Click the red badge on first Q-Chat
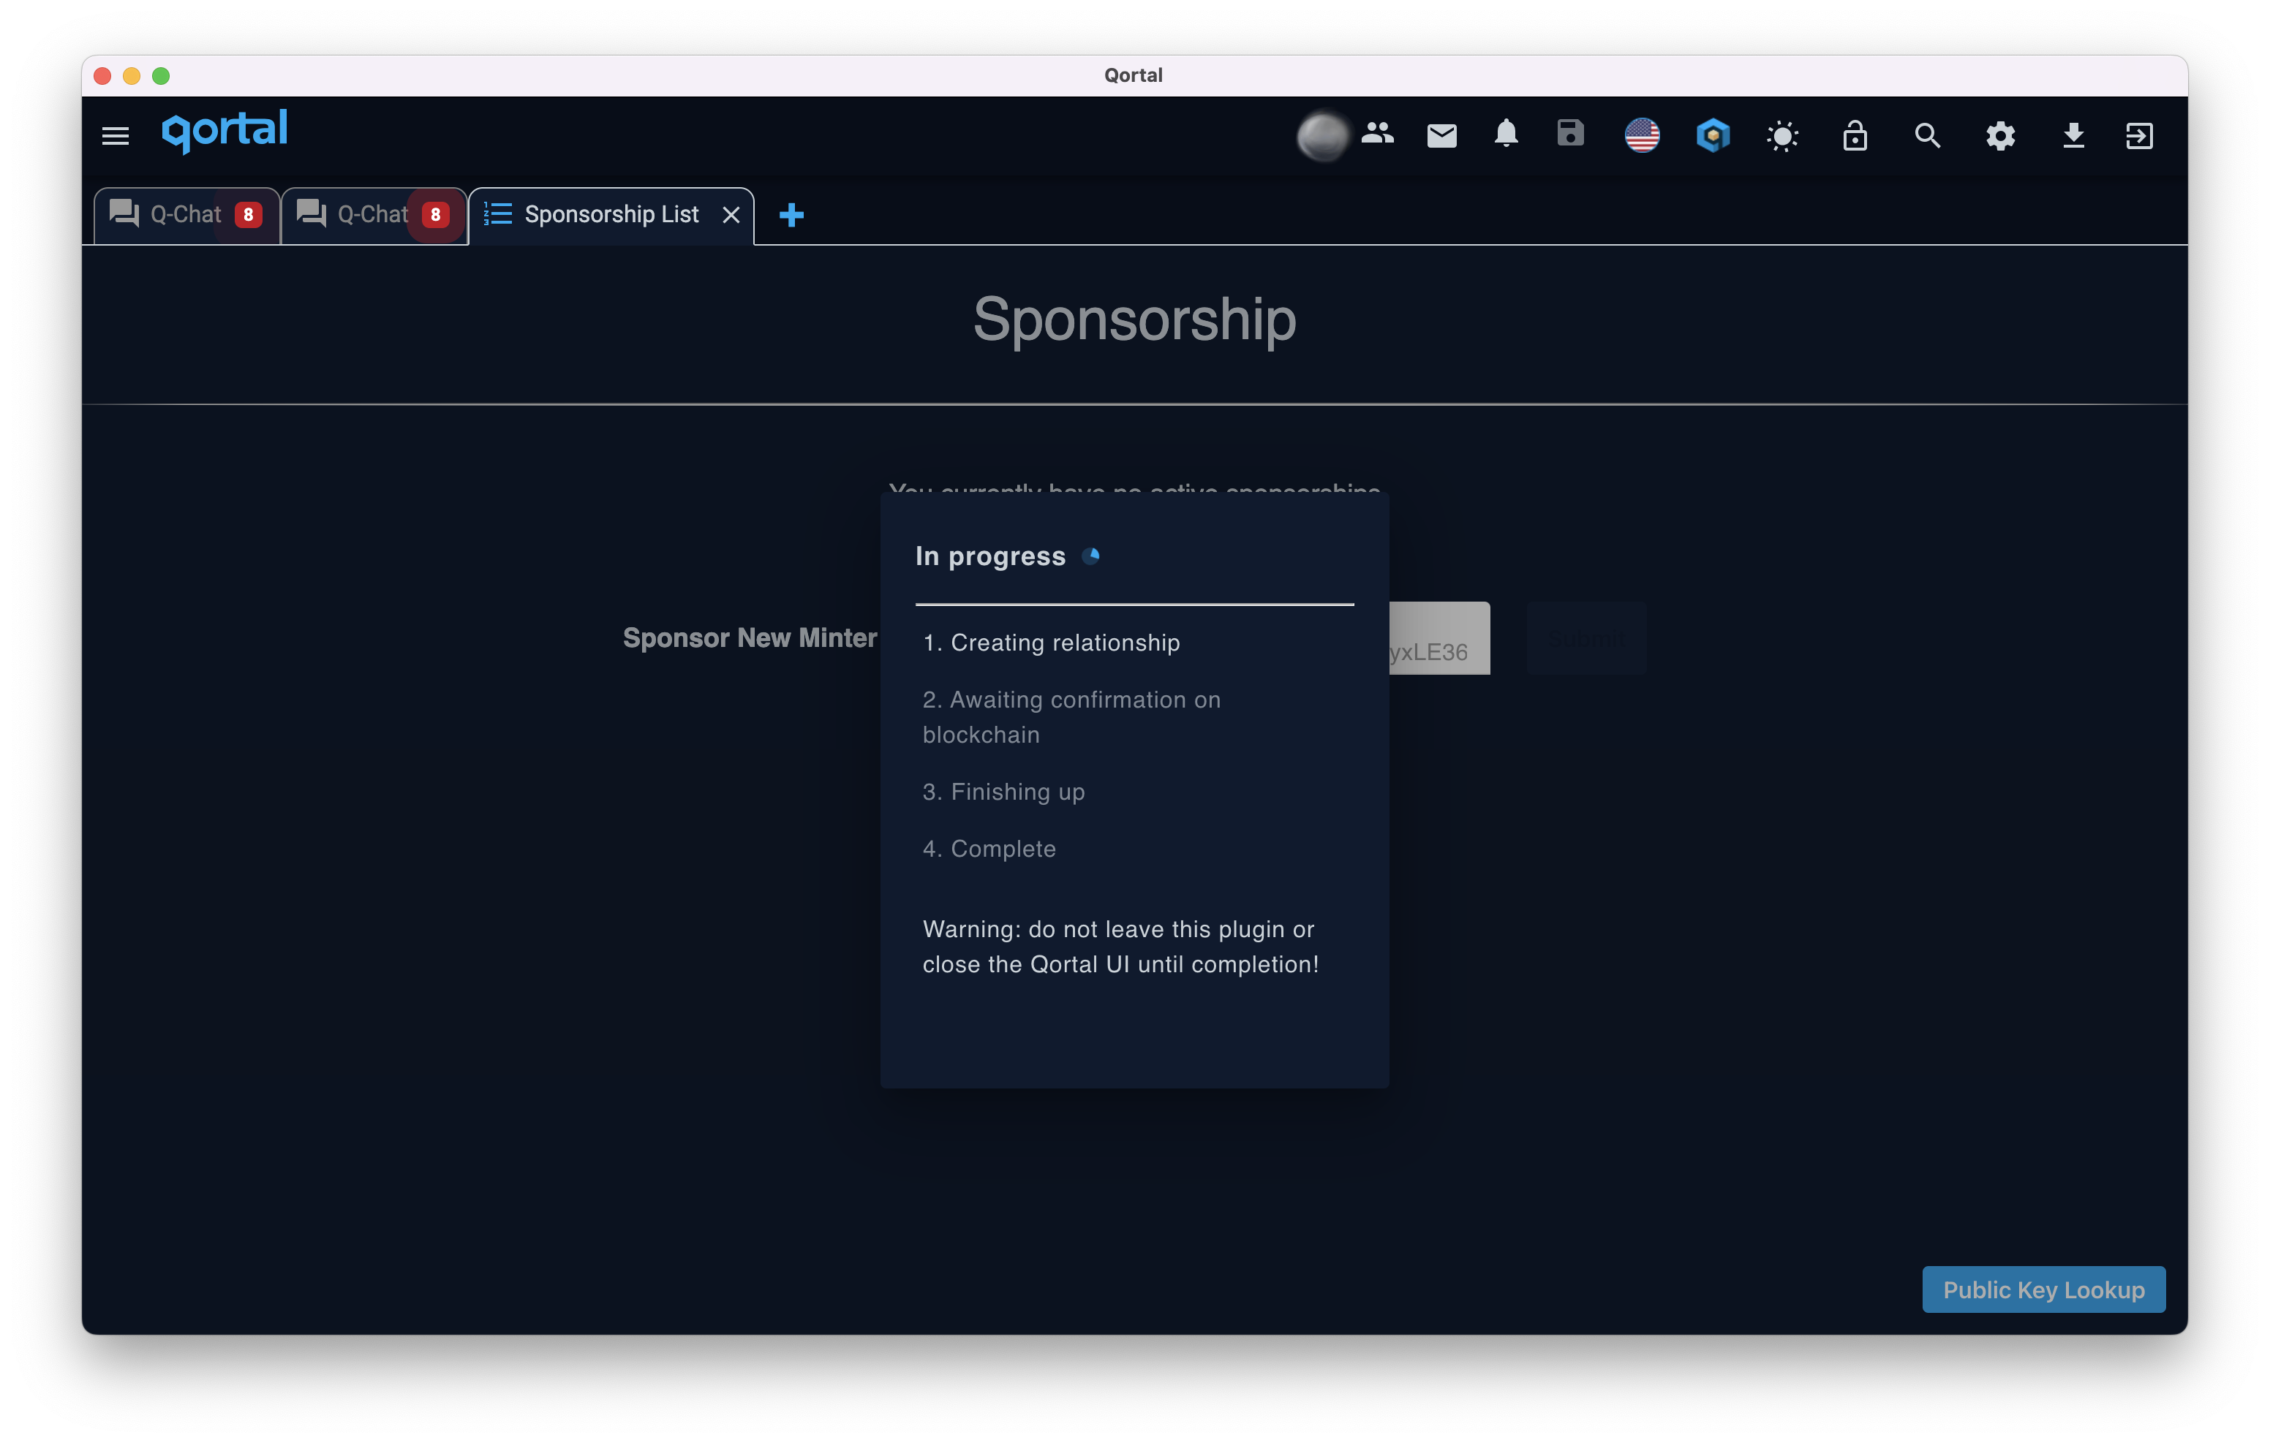 [248, 215]
